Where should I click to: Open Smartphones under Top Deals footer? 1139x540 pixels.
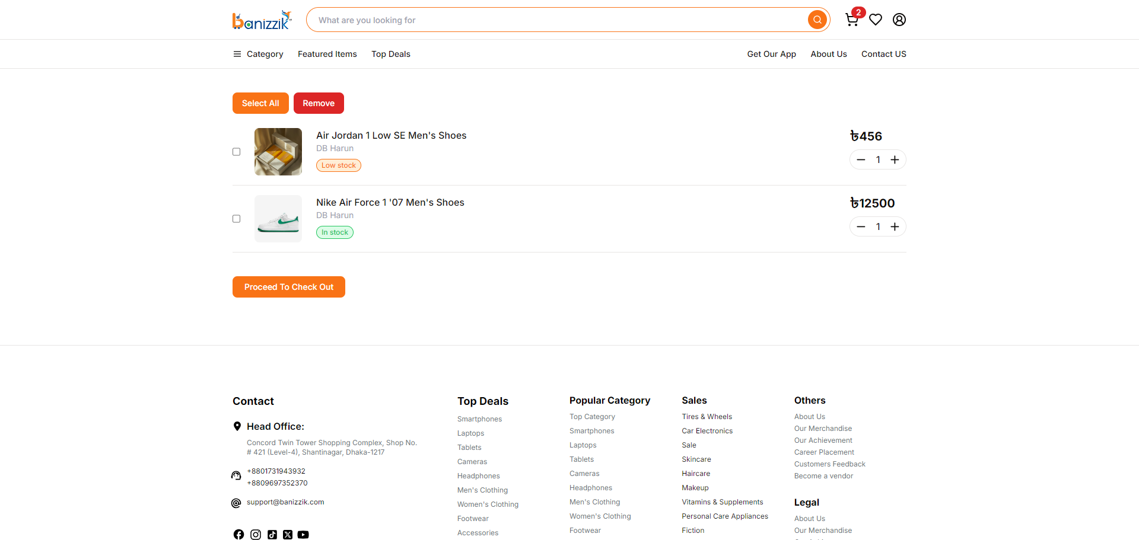(479, 419)
